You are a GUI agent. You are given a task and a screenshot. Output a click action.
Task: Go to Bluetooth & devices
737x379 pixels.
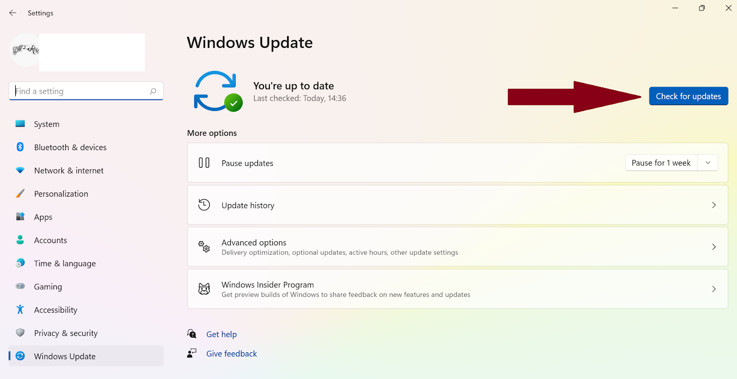click(86, 147)
